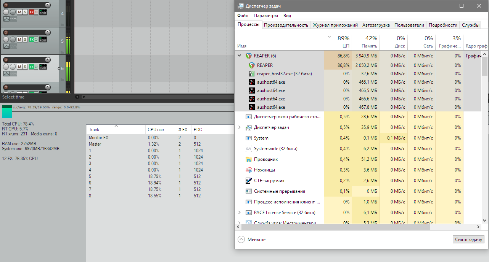Click the Снять задачу button
The width and height of the screenshot is (489, 262).
469,240
